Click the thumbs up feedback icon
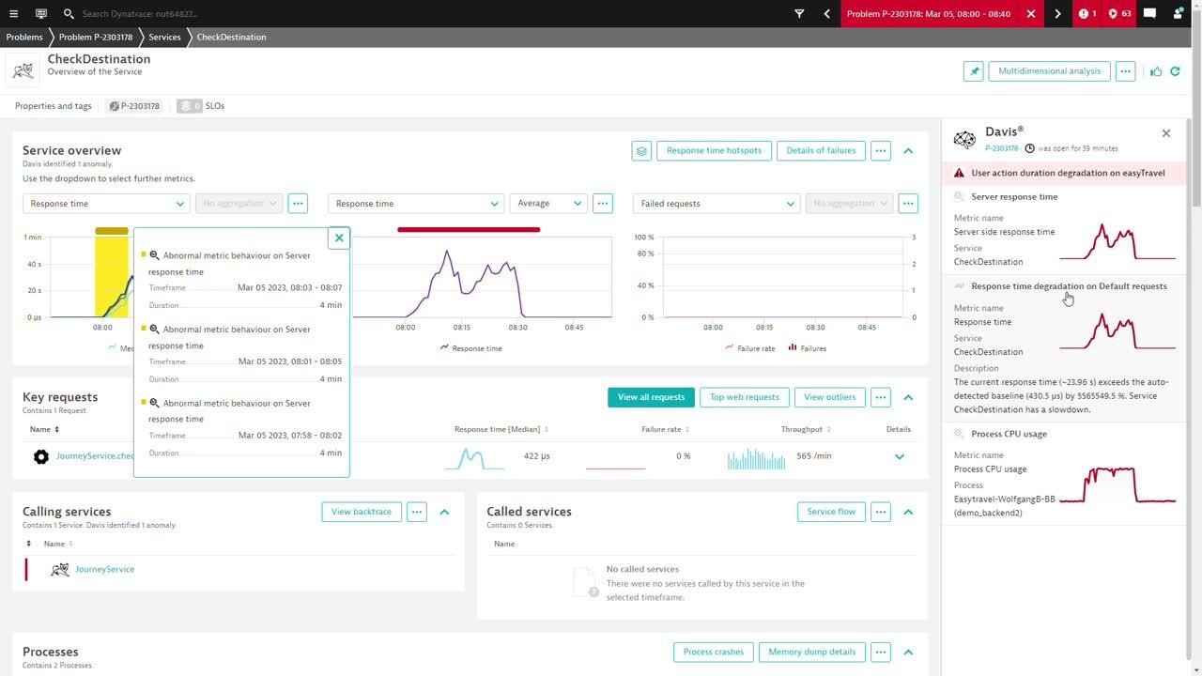This screenshot has height=676, width=1202. [x=1156, y=71]
